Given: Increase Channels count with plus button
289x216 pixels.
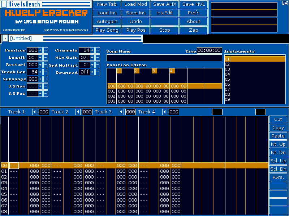Looking at the screenshot, I should pos(92,50).
